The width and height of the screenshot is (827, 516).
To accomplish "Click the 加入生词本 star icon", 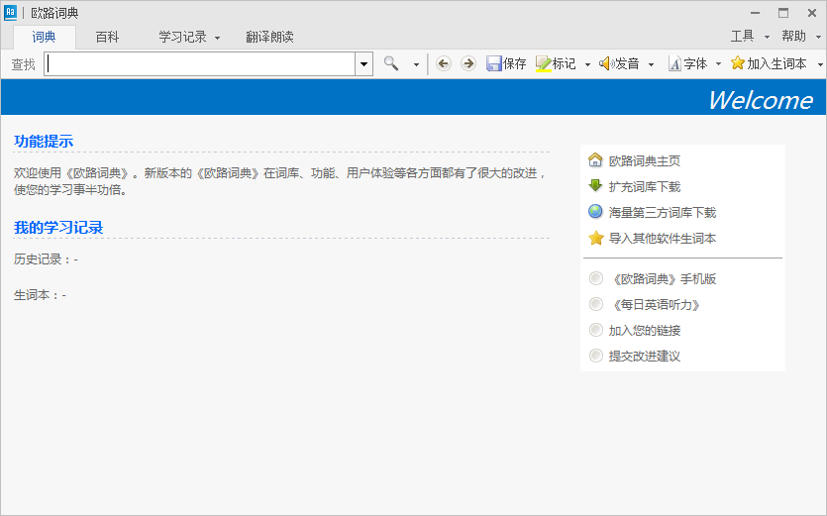I will coord(738,63).
